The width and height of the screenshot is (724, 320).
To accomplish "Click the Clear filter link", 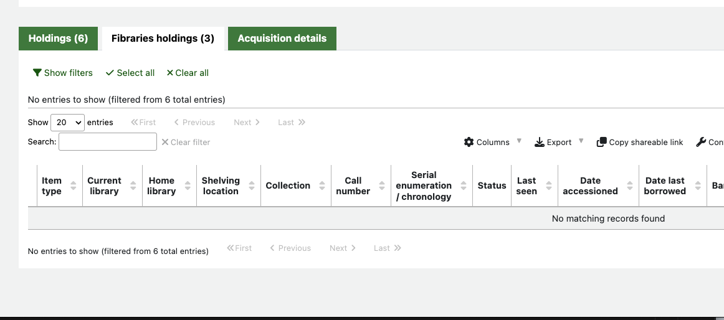I will tap(186, 142).
